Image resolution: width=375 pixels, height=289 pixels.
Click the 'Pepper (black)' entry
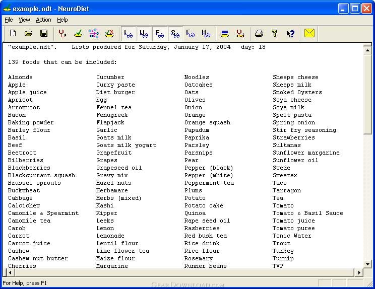tap(209, 168)
